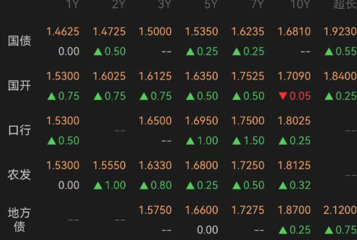
Task: Open the 国债 10Y yield 1.6810
Action: point(294,32)
